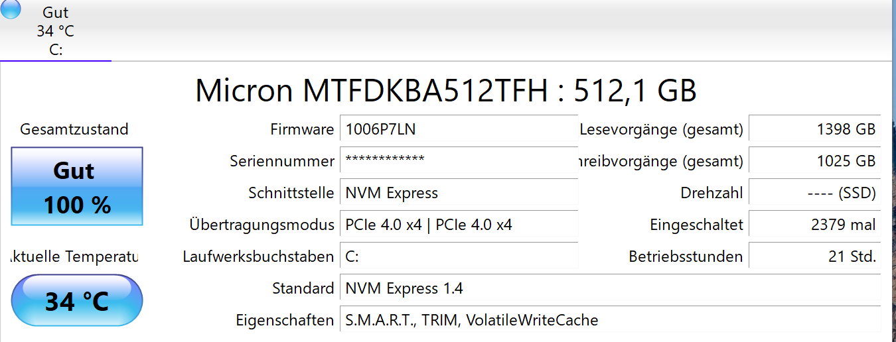896x342 pixels.
Task: Click the Aktuelle Temperatur label
Action: tap(74, 256)
